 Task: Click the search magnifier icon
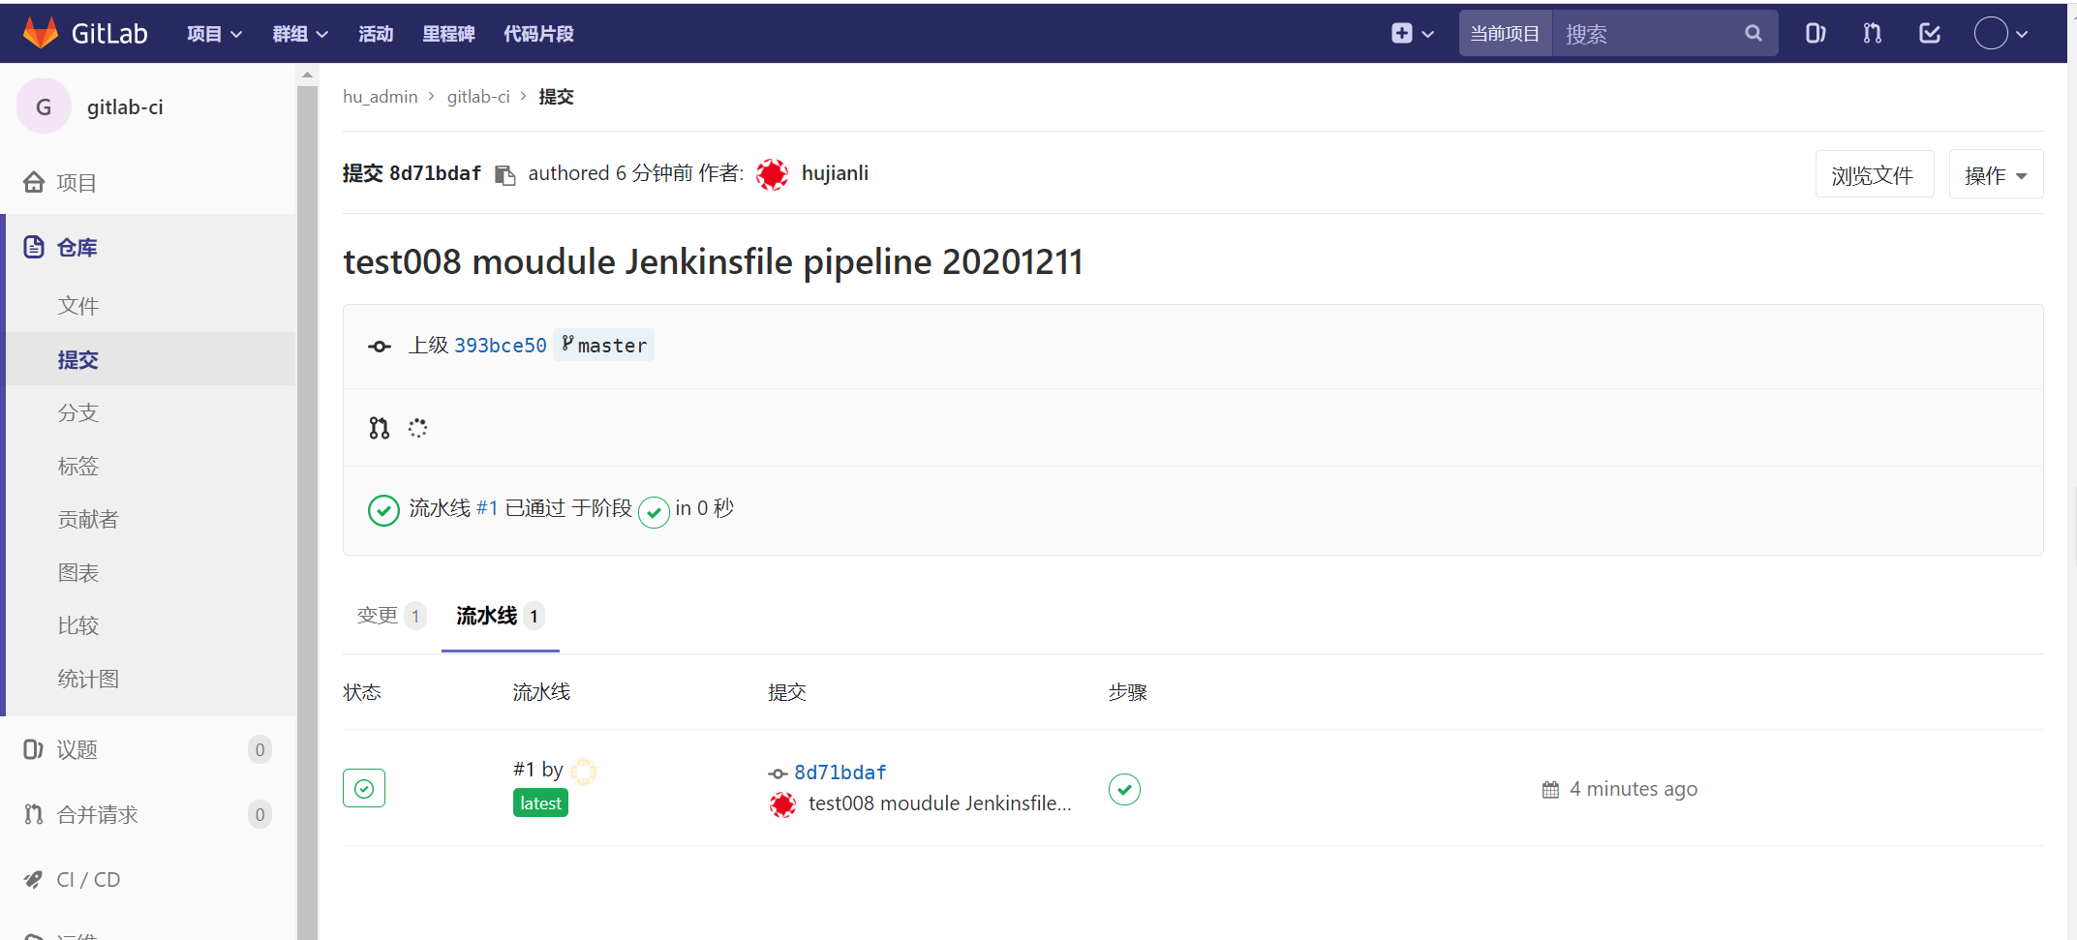(x=1754, y=34)
